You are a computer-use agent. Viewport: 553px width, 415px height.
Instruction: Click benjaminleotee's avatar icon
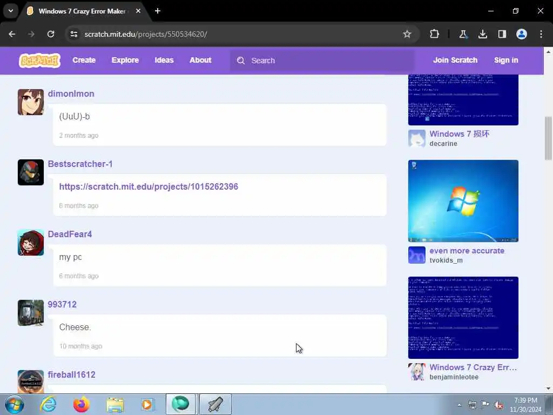417,372
